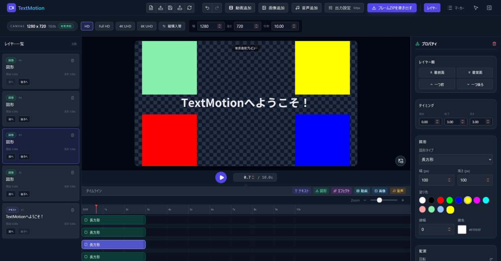Open the 図形タイプ dropdown showing 長方形
Image resolution: width=501 pixels, height=261 pixels.
456,159
